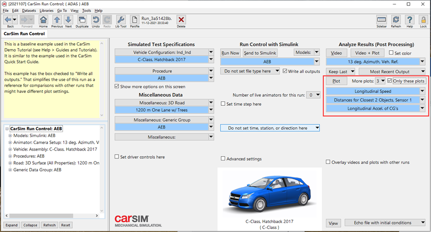431x232 pixels.
Task: Click the View button
Action: (333, 223)
